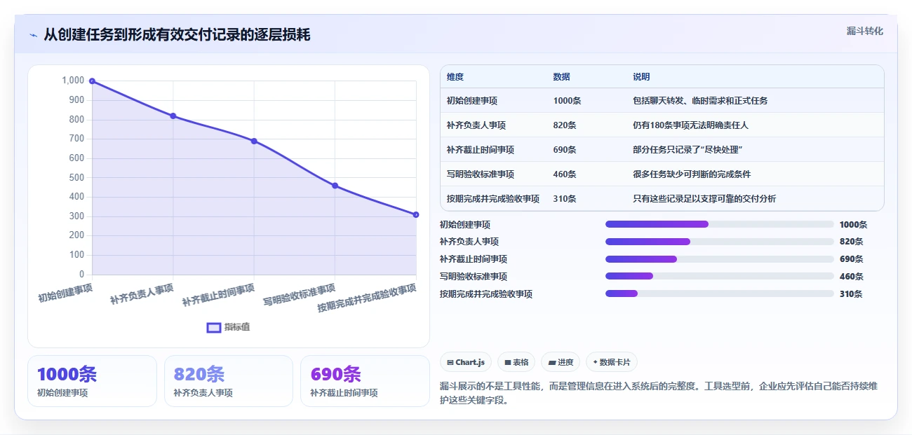Click the icon inside the 表格 tag

507,362
